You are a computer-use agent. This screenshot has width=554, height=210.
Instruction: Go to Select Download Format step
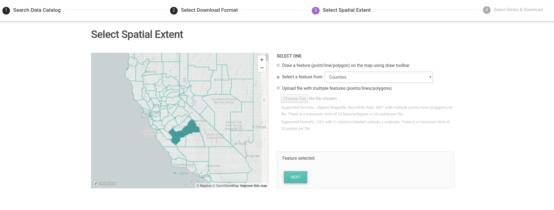[x=209, y=10]
